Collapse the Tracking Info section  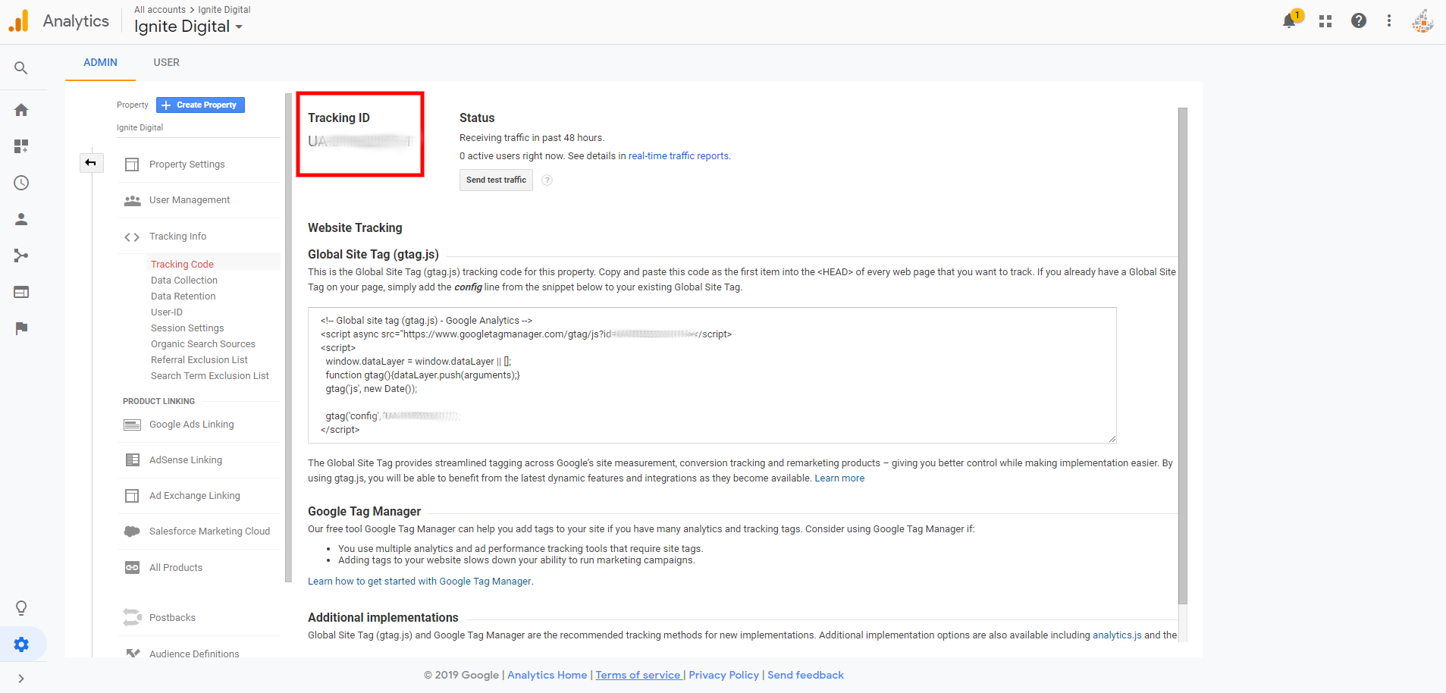pos(177,237)
